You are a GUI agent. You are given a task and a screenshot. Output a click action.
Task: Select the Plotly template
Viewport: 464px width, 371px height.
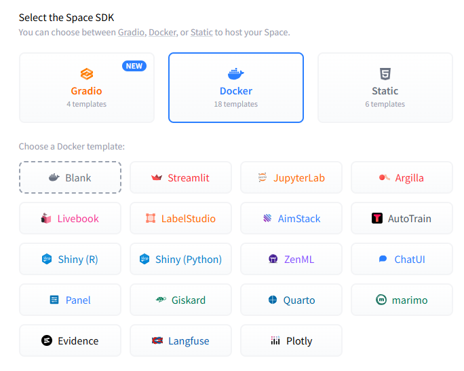point(291,341)
